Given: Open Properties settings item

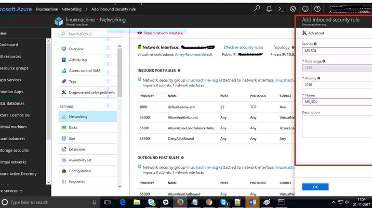Looking at the screenshot, I should pos(88,182).
